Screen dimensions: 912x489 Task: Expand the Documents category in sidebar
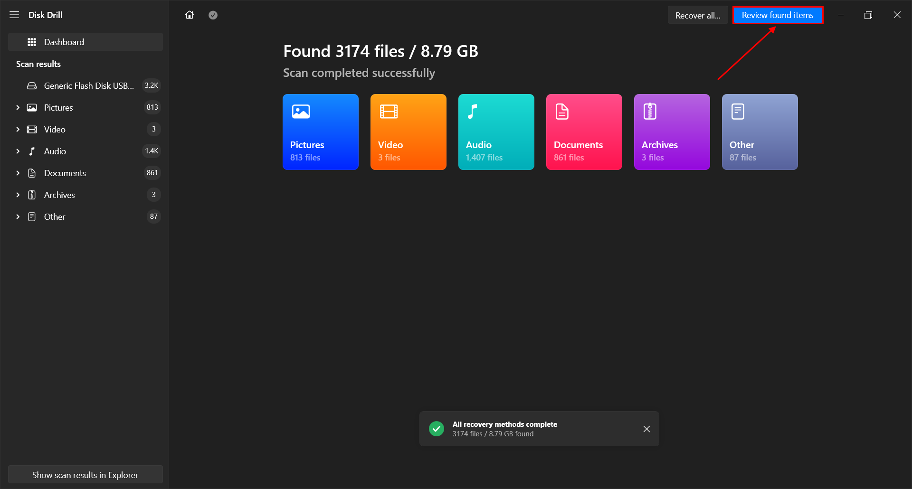coord(18,173)
